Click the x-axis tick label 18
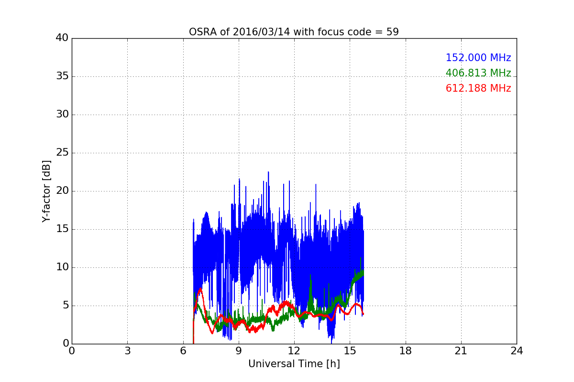Viewport: 574px width, 382px height. tap(406, 351)
